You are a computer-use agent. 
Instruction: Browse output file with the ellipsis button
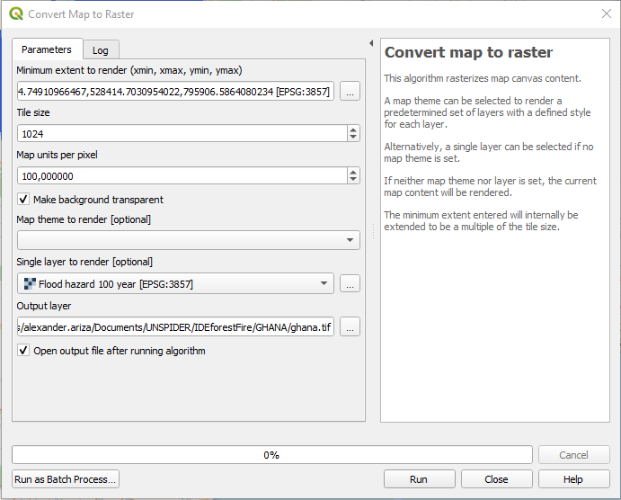[x=350, y=327]
